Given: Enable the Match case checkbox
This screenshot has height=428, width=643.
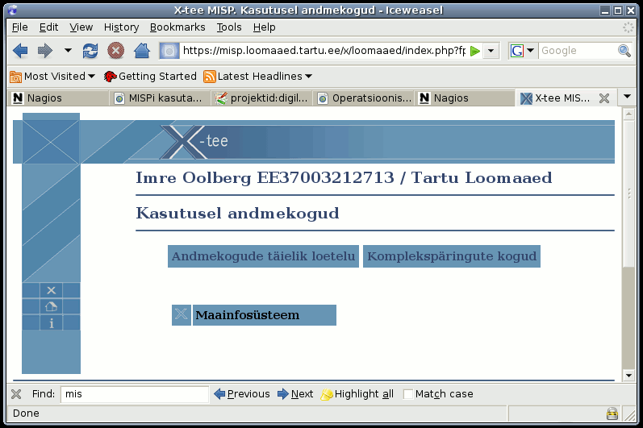Looking at the screenshot, I should pyautogui.click(x=408, y=394).
